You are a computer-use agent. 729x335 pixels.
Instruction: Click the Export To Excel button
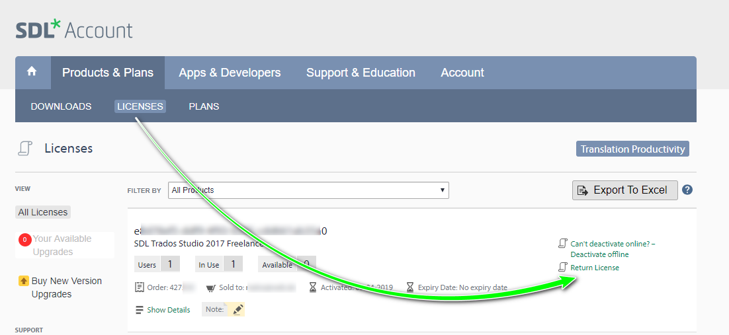(625, 190)
